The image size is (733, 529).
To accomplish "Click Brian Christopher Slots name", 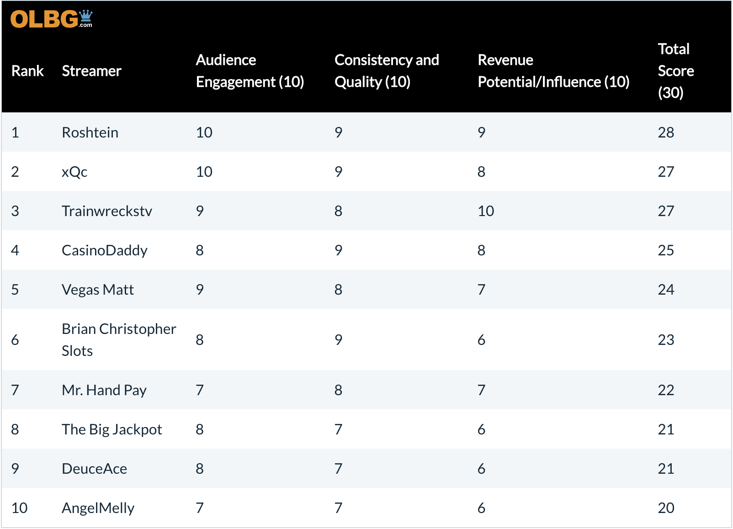I will click(x=119, y=339).
